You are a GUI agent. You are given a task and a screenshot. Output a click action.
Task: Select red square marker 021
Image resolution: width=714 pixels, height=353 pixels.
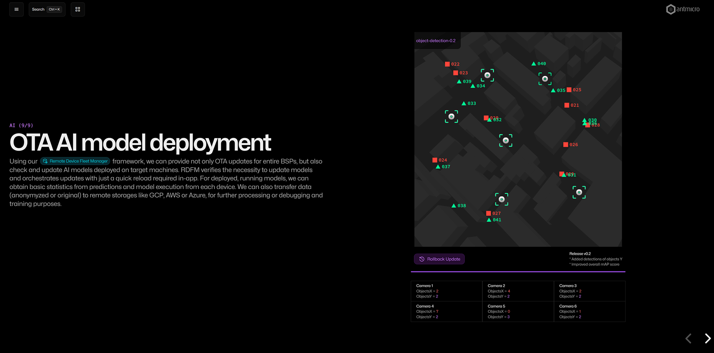(x=567, y=105)
